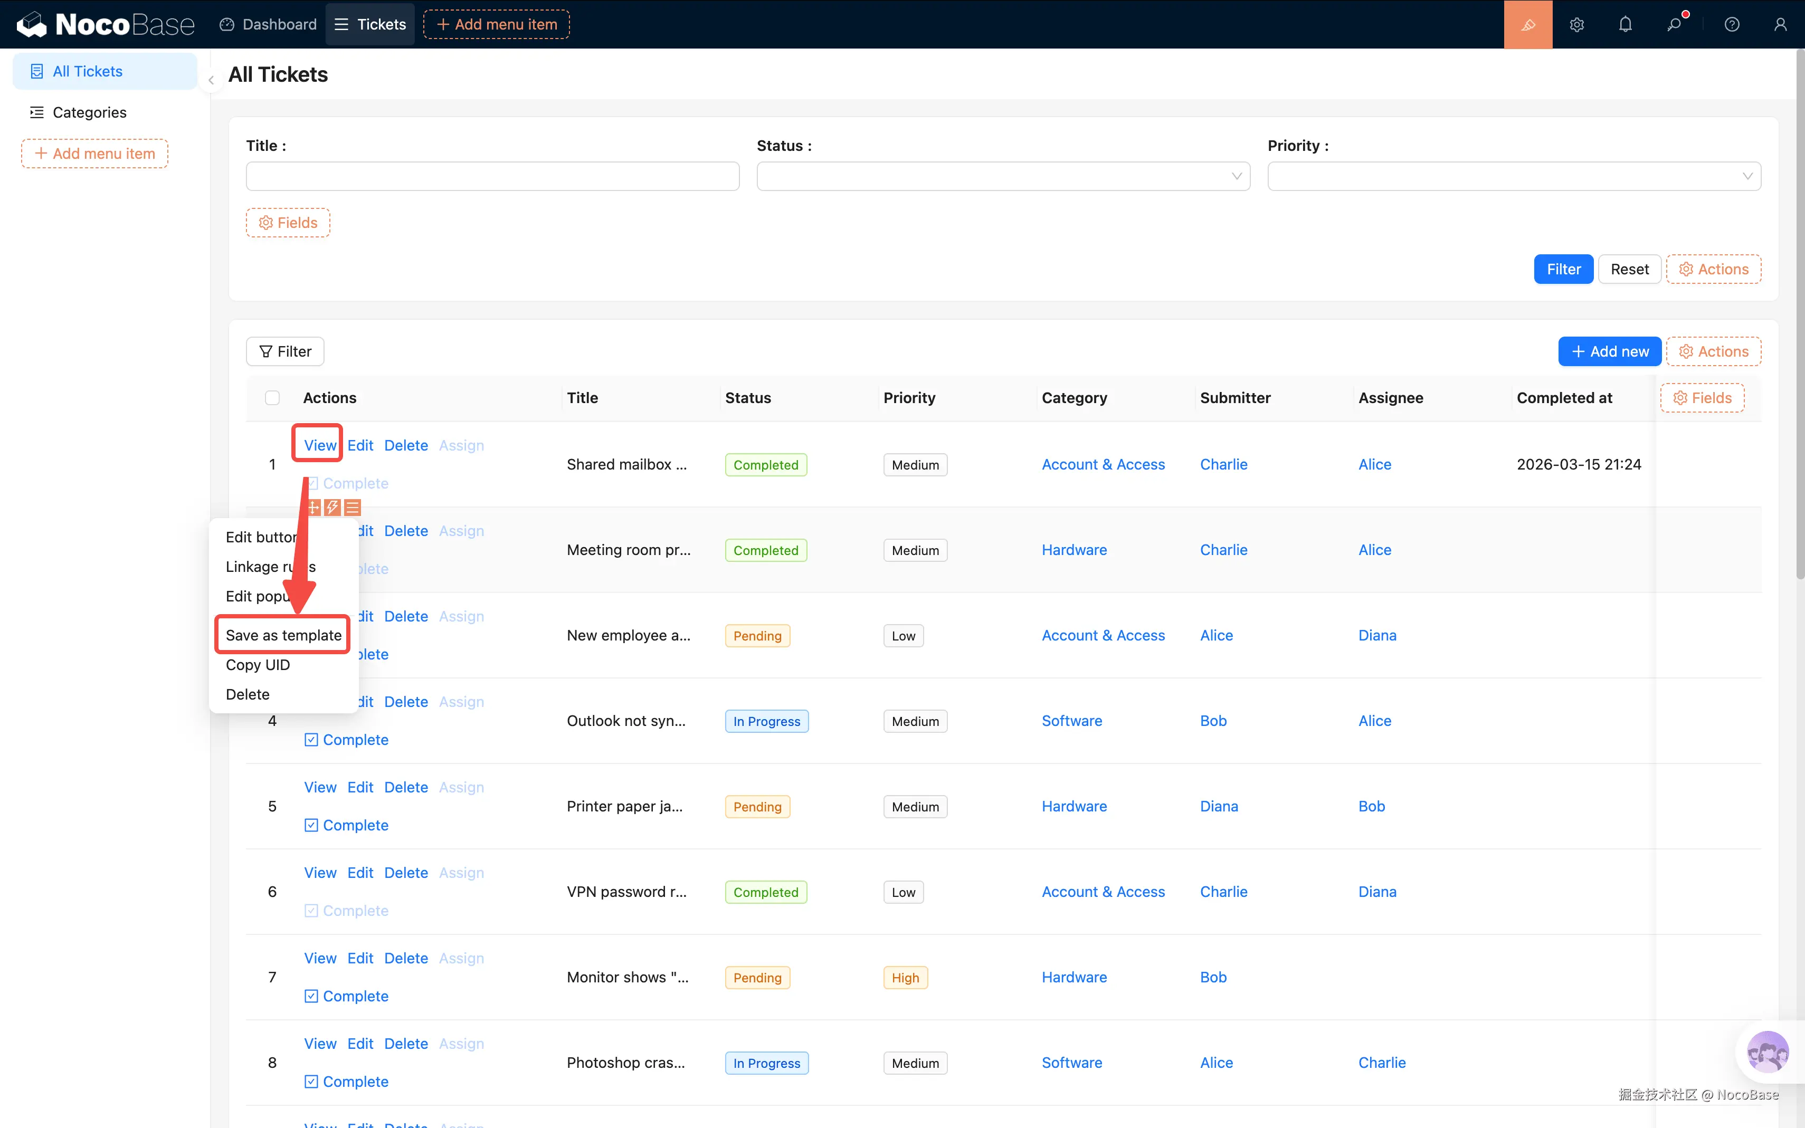Click the Title filter input field

[492, 176]
